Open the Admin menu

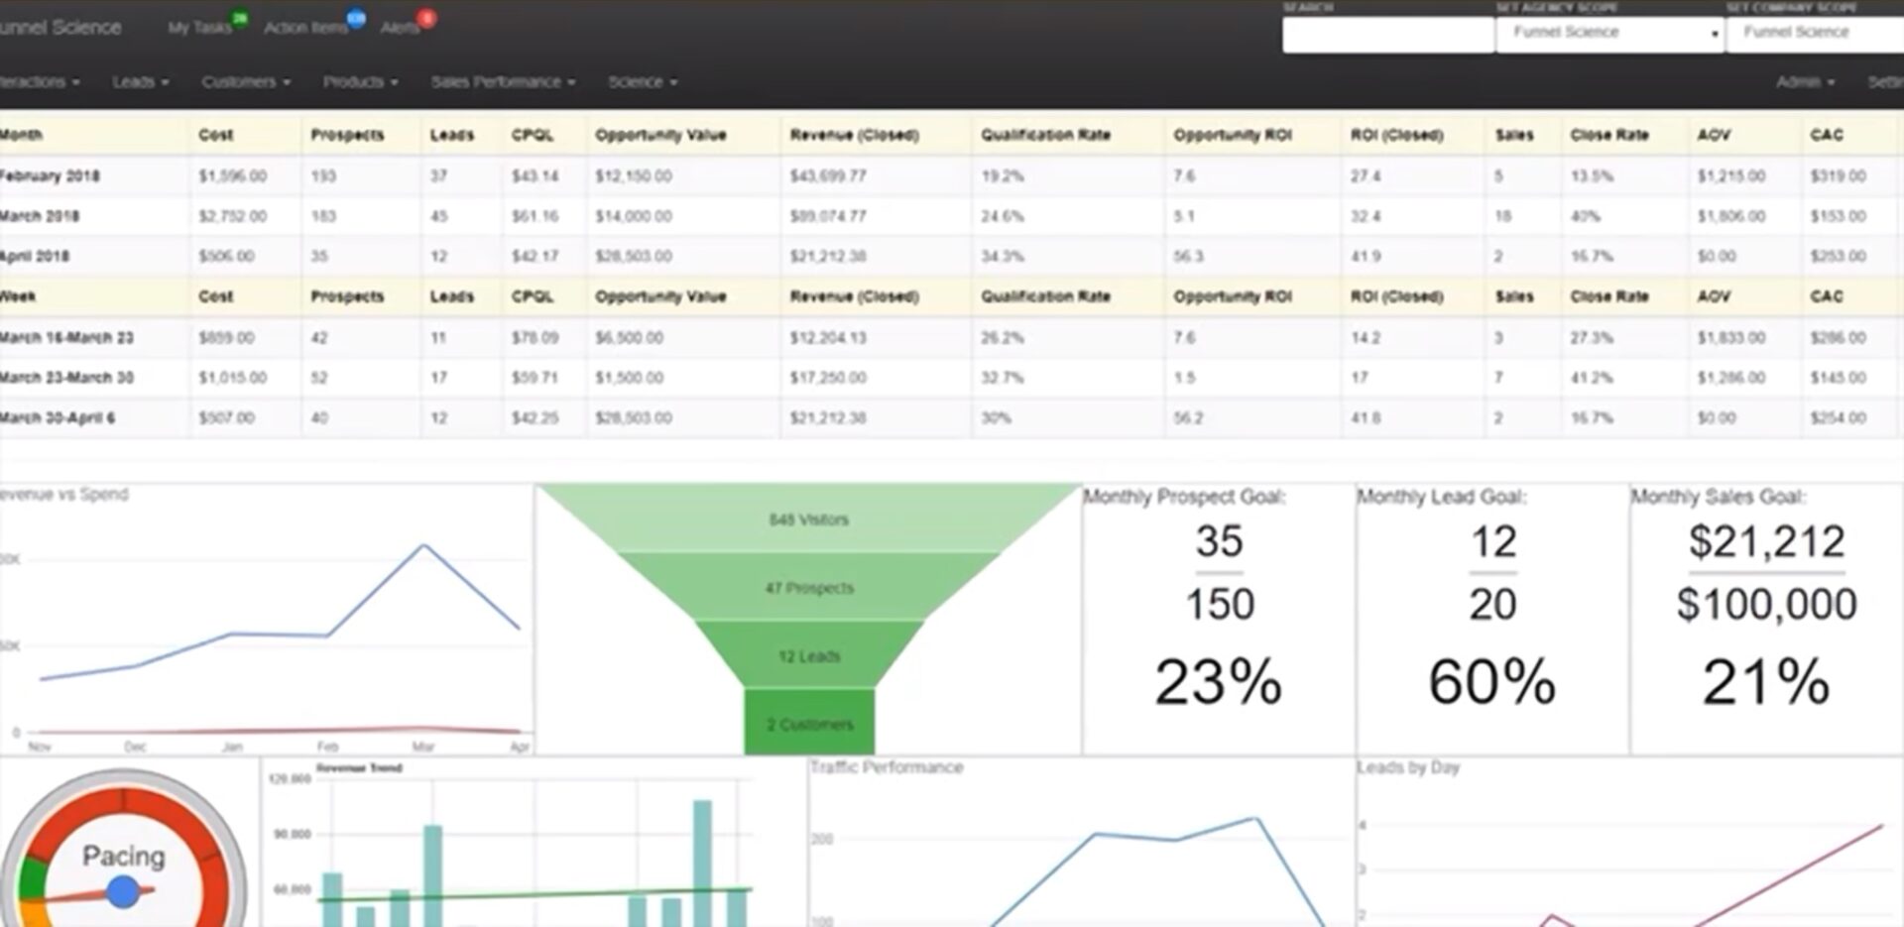(x=1803, y=82)
